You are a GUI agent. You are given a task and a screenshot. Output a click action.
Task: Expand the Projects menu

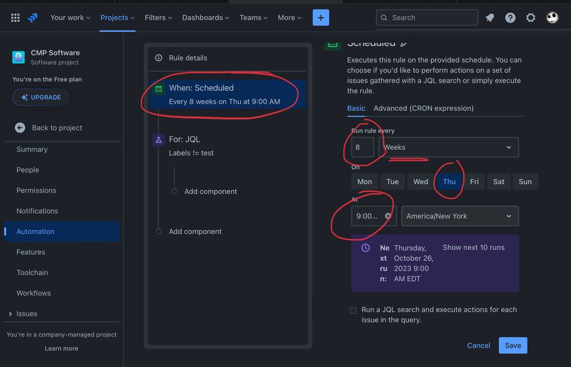tap(117, 18)
